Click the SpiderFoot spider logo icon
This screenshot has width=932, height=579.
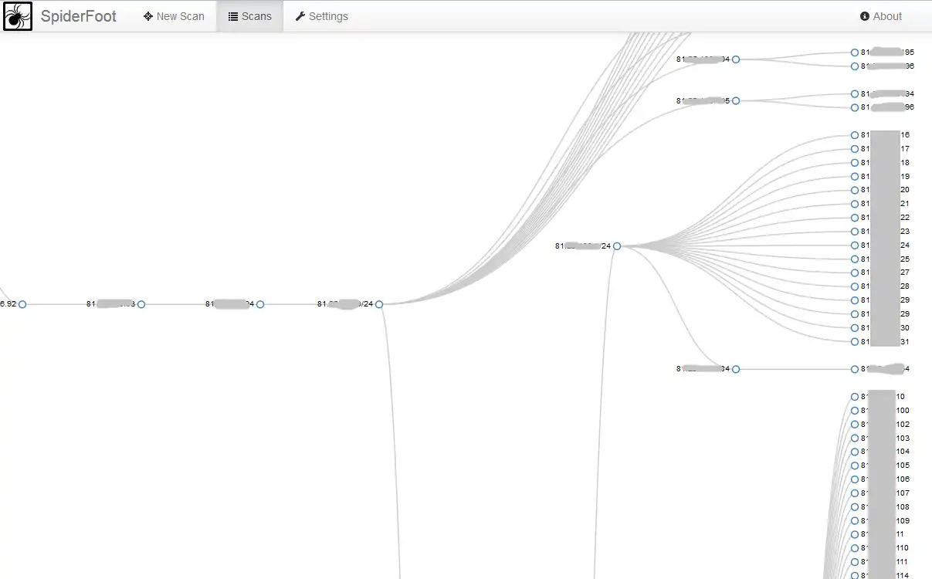click(x=18, y=16)
